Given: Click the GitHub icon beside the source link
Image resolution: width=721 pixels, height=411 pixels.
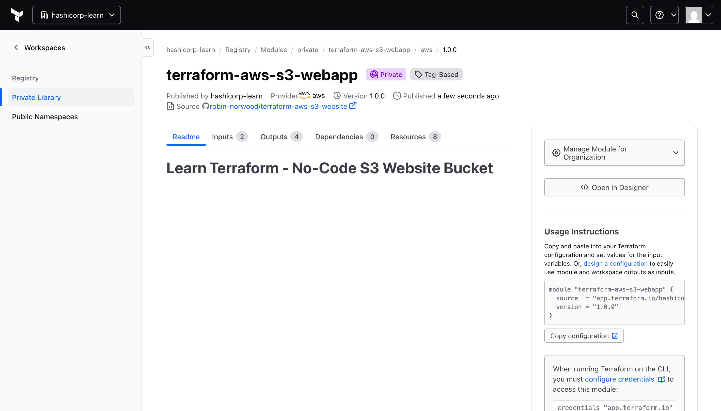Looking at the screenshot, I should 206,106.
